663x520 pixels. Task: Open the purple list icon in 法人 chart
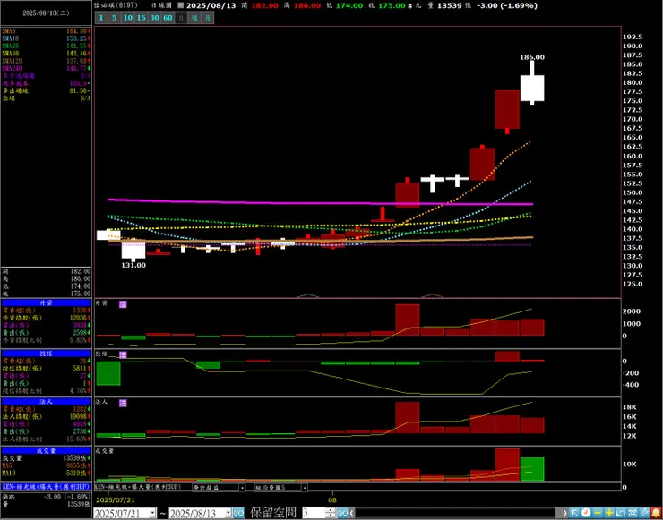click(123, 403)
